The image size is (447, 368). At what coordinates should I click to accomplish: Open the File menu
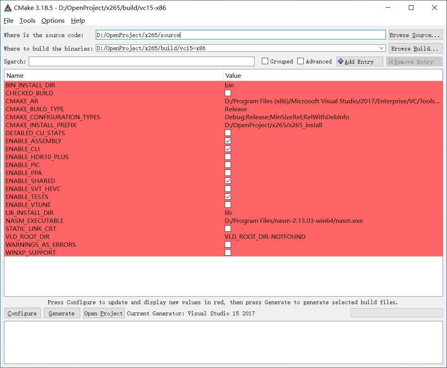[8, 20]
